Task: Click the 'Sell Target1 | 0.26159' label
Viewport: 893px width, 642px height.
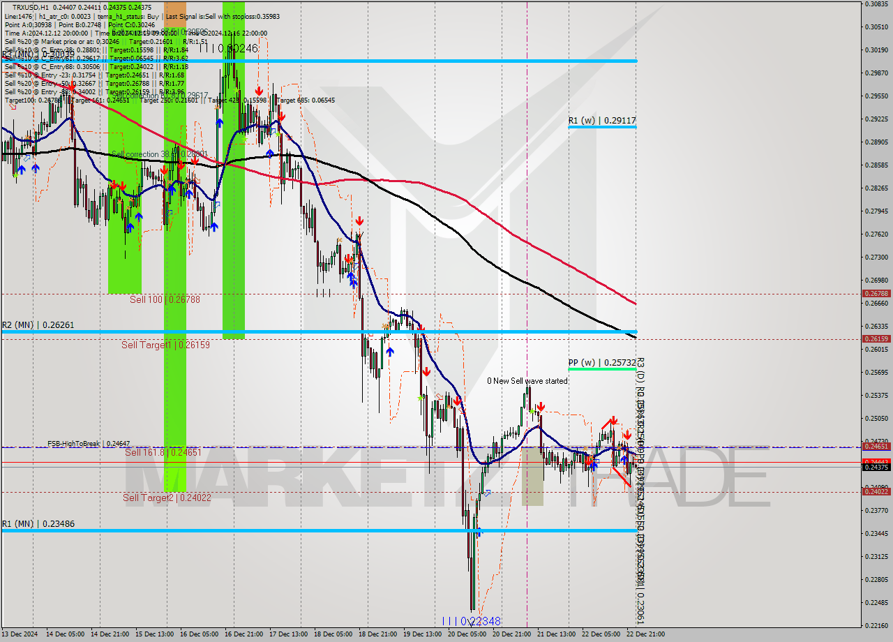Action: 165,345
